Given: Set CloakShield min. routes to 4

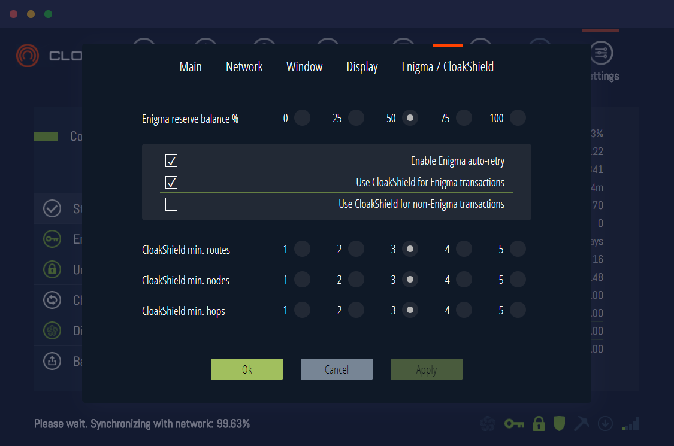Looking at the screenshot, I should click(464, 249).
